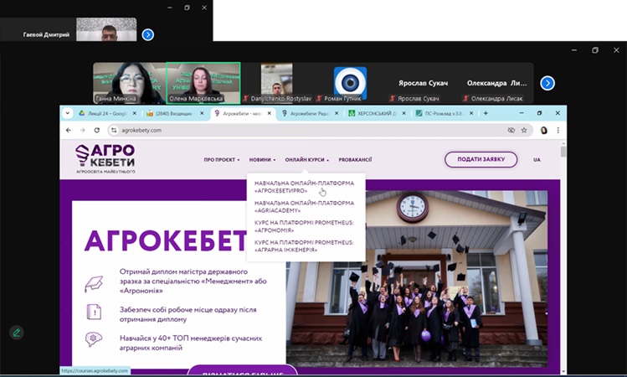Open Prometheus course 'АГРАРНА ІНЖЕНЕРІЯ'
This screenshot has height=377, width=627.
tap(304, 246)
